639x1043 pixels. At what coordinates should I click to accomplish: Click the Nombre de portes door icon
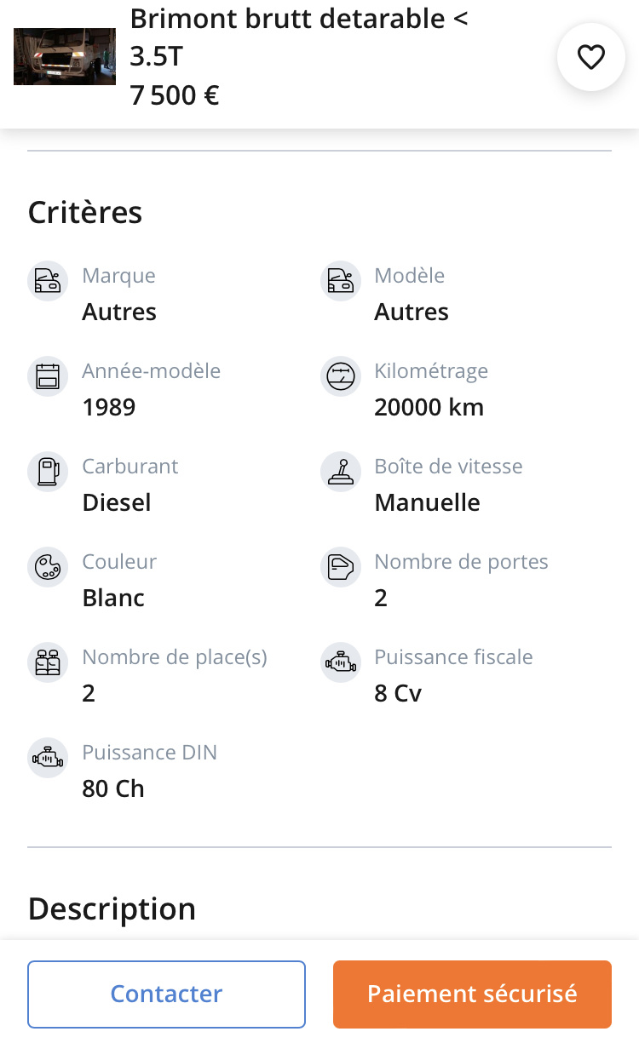click(x=340, y=567)
